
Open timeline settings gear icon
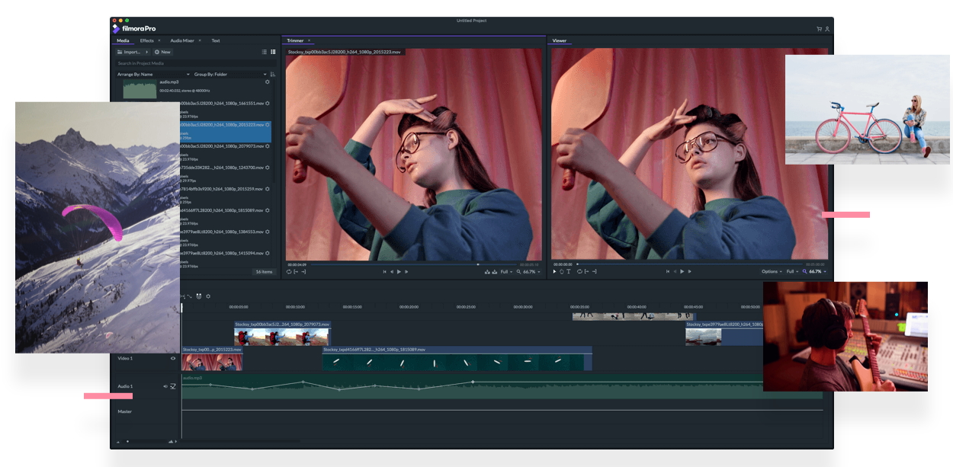click(208, 296)
